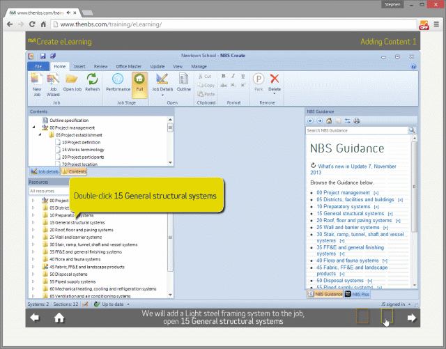Toggle strikethrough formatting

(224, 85)
